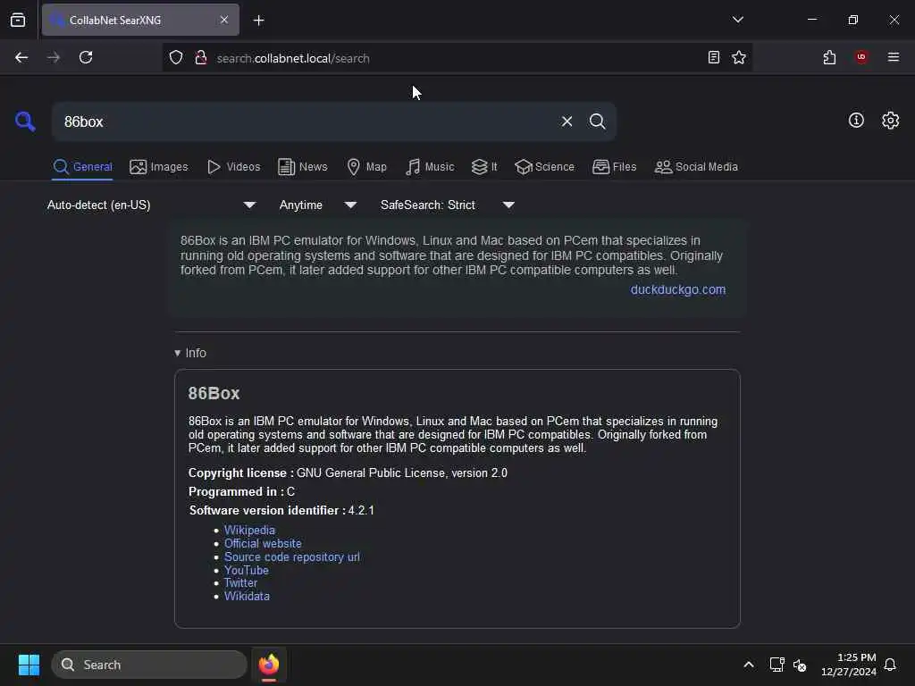Open the Auto-detect language dropdown
Screen dimensions: 915x686
(152, 205)
